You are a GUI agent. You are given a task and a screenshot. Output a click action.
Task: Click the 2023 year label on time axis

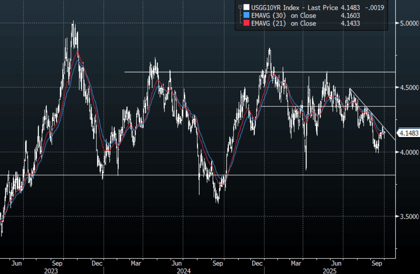pyautogui.click(x=51, y=271)
